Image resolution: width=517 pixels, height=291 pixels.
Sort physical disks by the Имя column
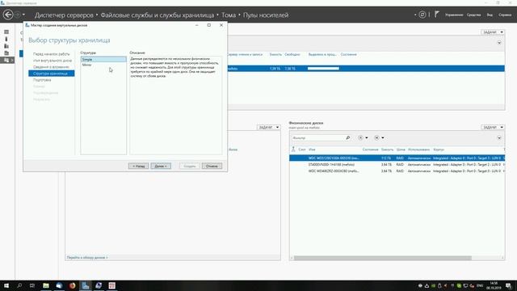[x=312, y=150]
